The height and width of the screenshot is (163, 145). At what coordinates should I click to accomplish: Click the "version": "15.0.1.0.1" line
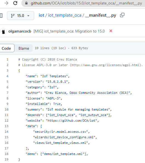pos(47,82)
